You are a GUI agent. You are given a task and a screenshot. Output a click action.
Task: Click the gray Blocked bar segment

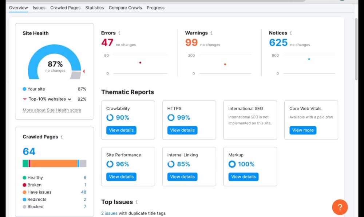coord(83,164)
